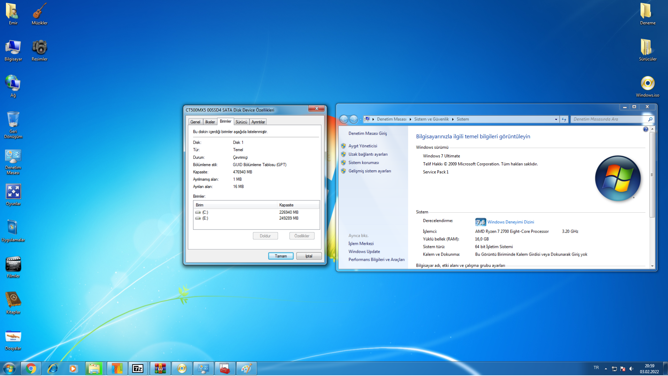
Task: Open the network tray icon
Action: 614,369
